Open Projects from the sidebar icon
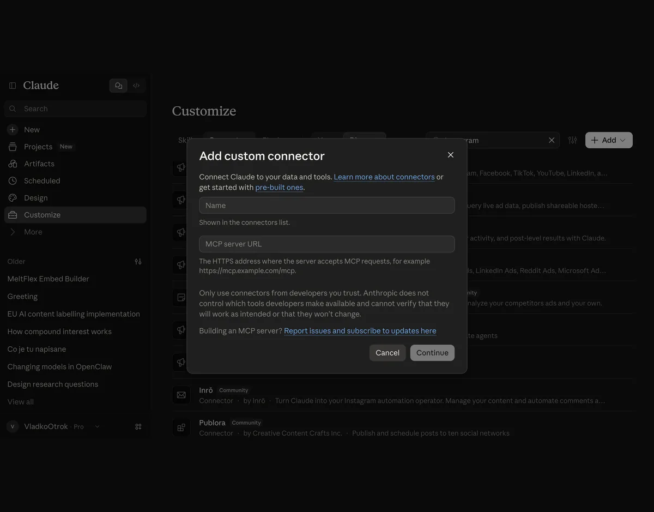This screenshot has width=654, height=512. tap(13, 147)
